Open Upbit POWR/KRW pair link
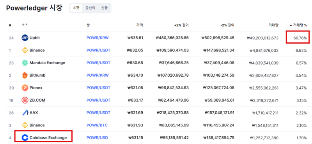Viewport: 312px width, 144px height. pos(97,38)
